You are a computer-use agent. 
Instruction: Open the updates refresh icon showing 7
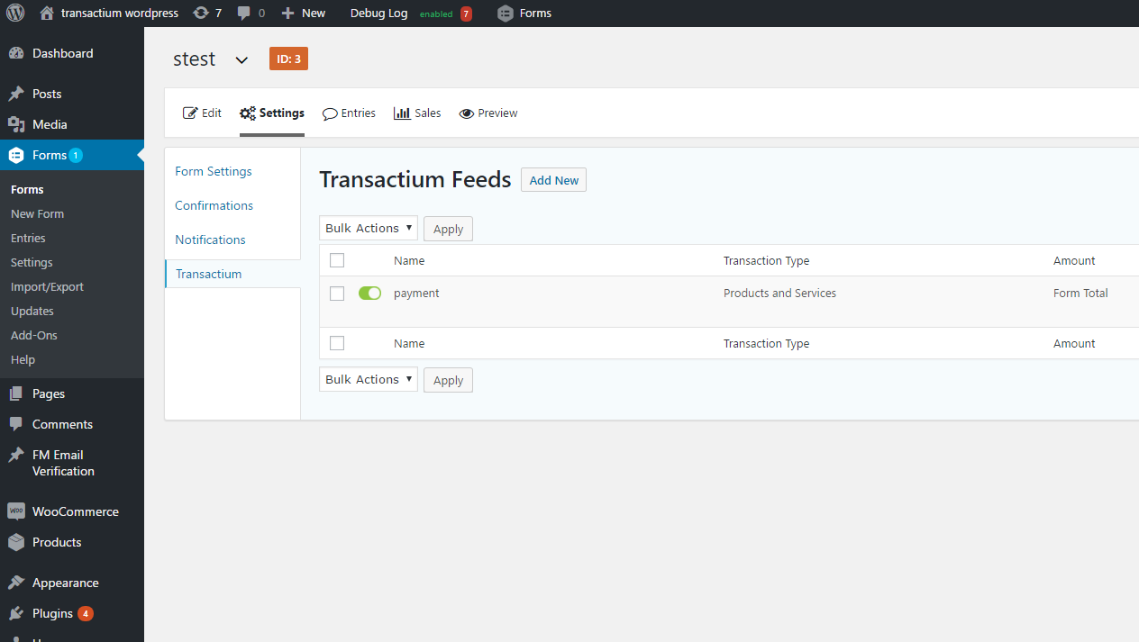coord(201,14)
